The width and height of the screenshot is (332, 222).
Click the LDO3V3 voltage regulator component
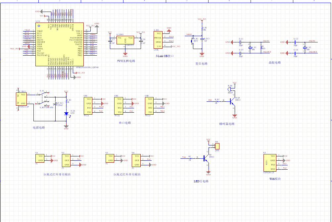(x=125, y=40)
